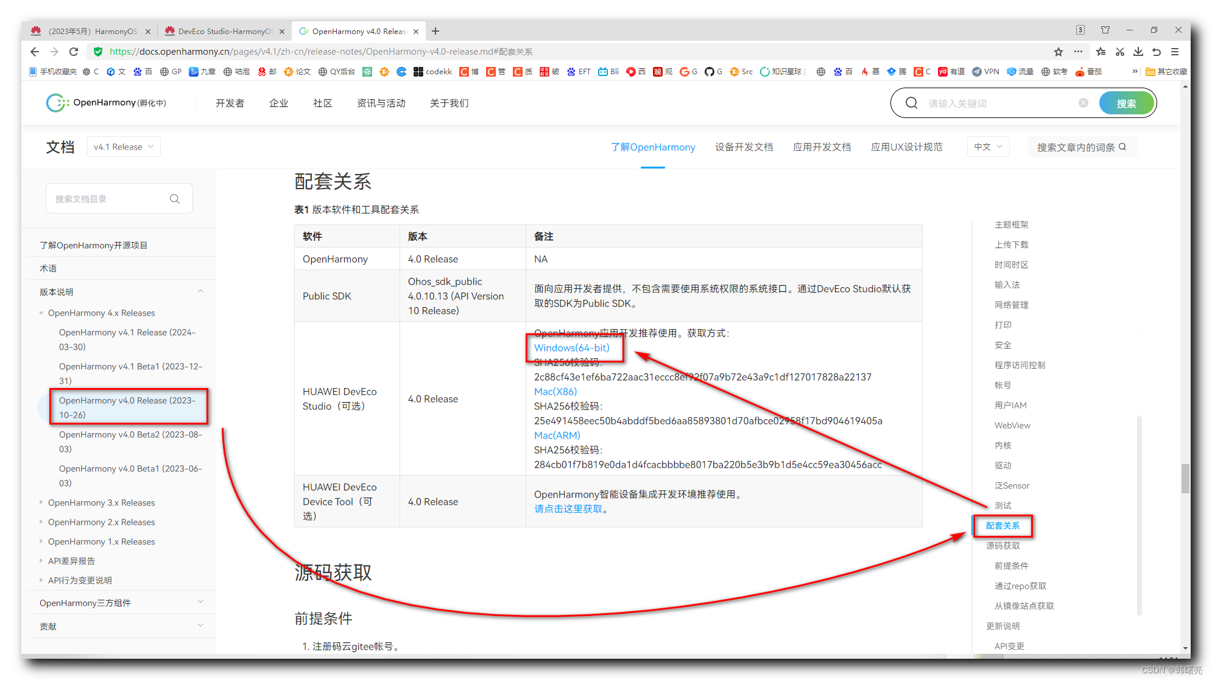Click the 搜索 search button

click(1126, 103)
